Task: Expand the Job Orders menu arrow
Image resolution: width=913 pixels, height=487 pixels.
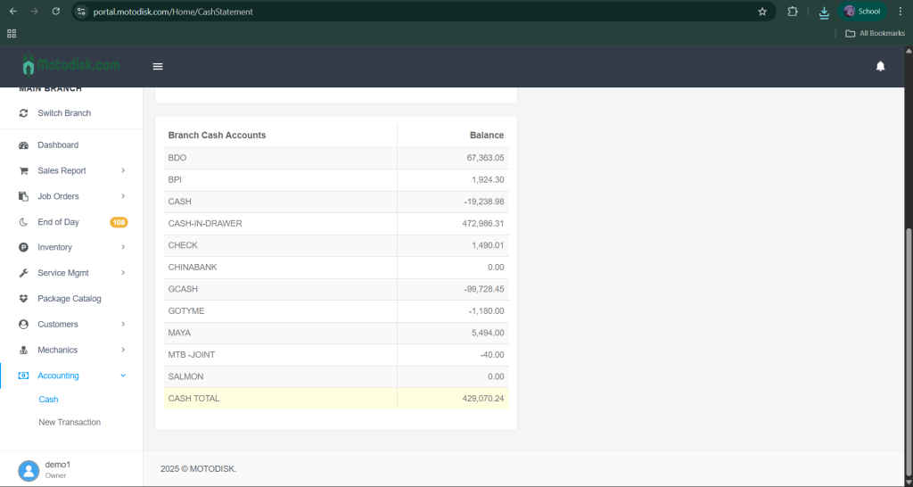Action: 123,196
